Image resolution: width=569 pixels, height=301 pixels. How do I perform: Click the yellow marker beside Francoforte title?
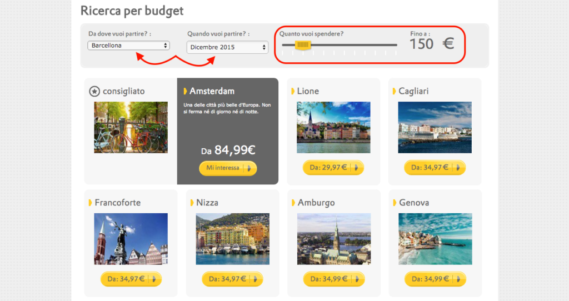[91, 203]
